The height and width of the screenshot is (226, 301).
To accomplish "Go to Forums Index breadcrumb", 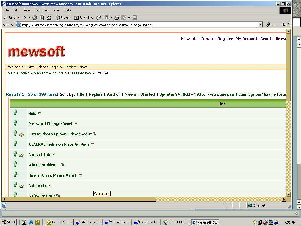I will point(17,73).
